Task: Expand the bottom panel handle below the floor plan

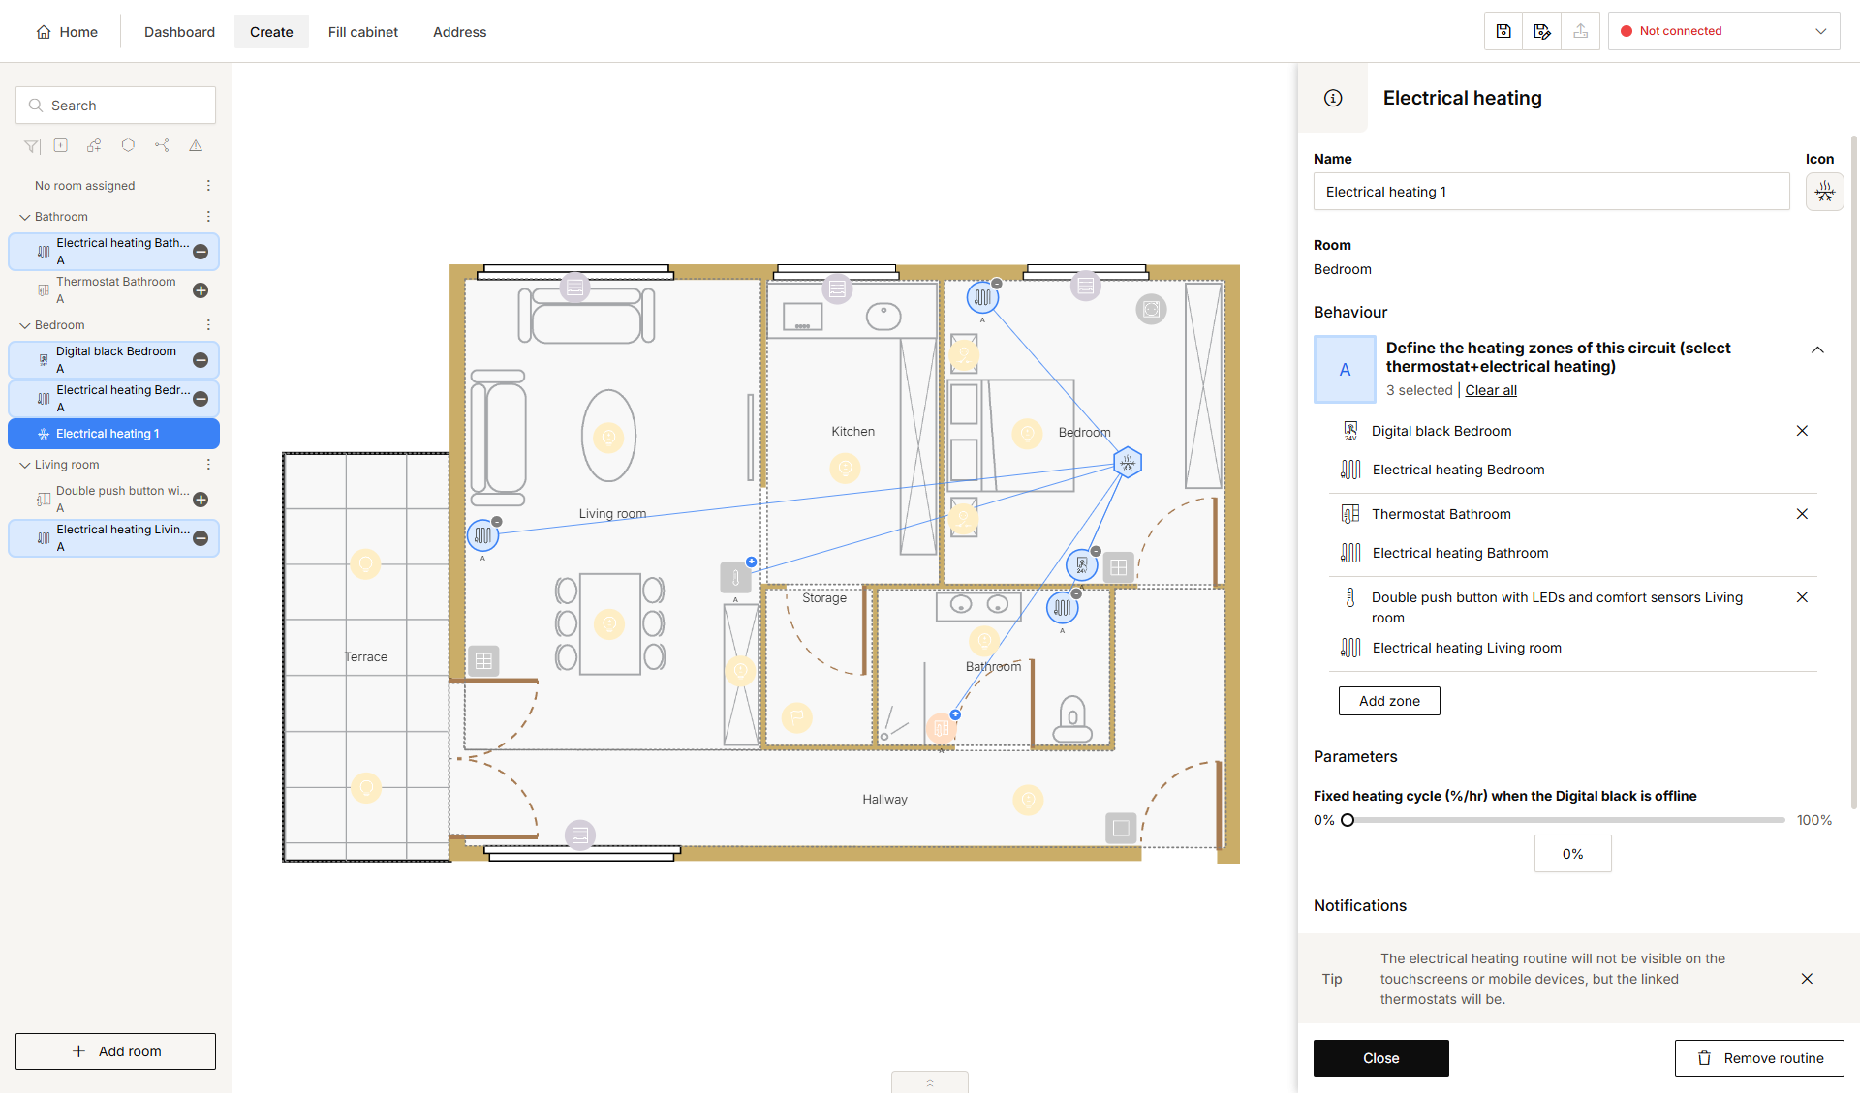Action: pyautogui.click(x=929, y=1082)
